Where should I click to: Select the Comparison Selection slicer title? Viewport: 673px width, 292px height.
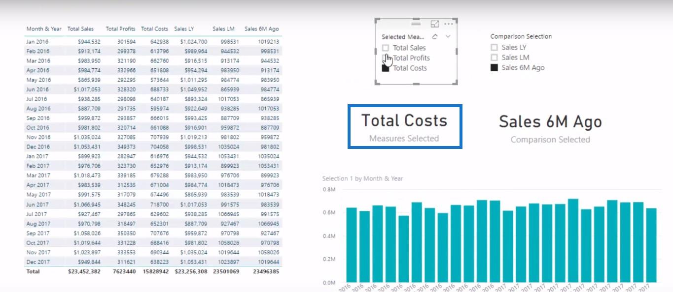(521, 36)
